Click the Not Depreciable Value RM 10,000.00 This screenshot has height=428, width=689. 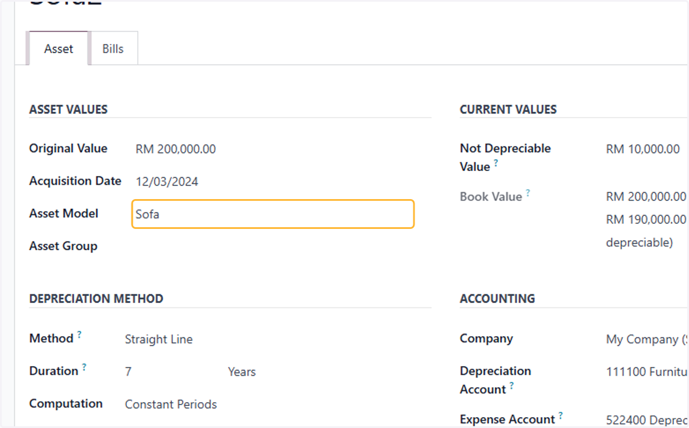coord(643,149)
